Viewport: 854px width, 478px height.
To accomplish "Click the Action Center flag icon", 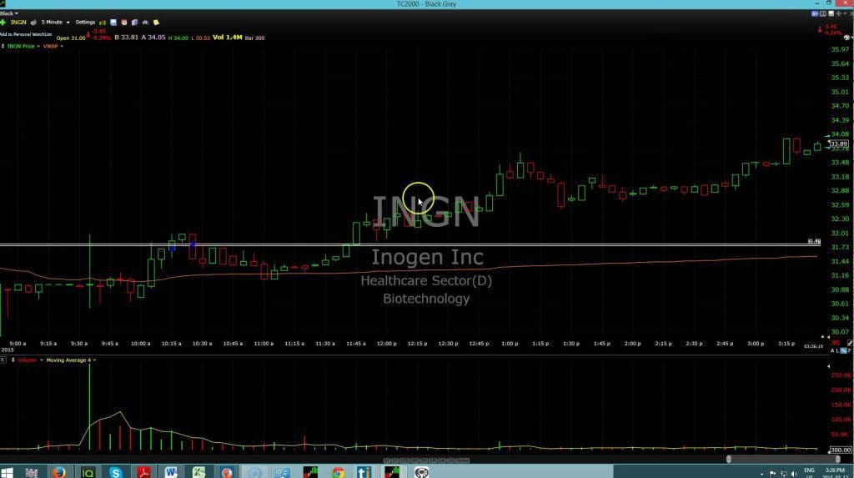I will pyautogui.click(x=773, y=473).
